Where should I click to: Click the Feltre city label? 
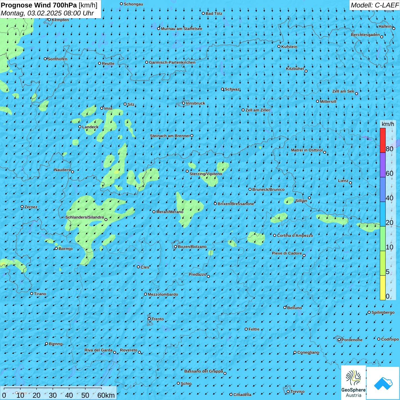[254, 329]
